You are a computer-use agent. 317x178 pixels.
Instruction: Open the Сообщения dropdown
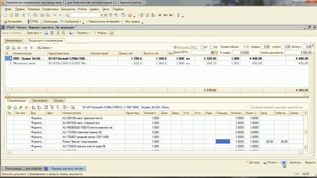(x=71, y=21)
